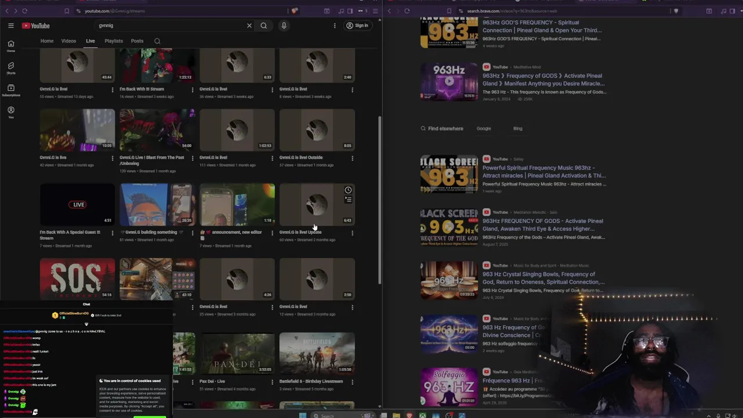The width and height of the screenshot is (743, 418).
Task: Open Brave Shields in the search window
Action: click(x=677, y=11)
